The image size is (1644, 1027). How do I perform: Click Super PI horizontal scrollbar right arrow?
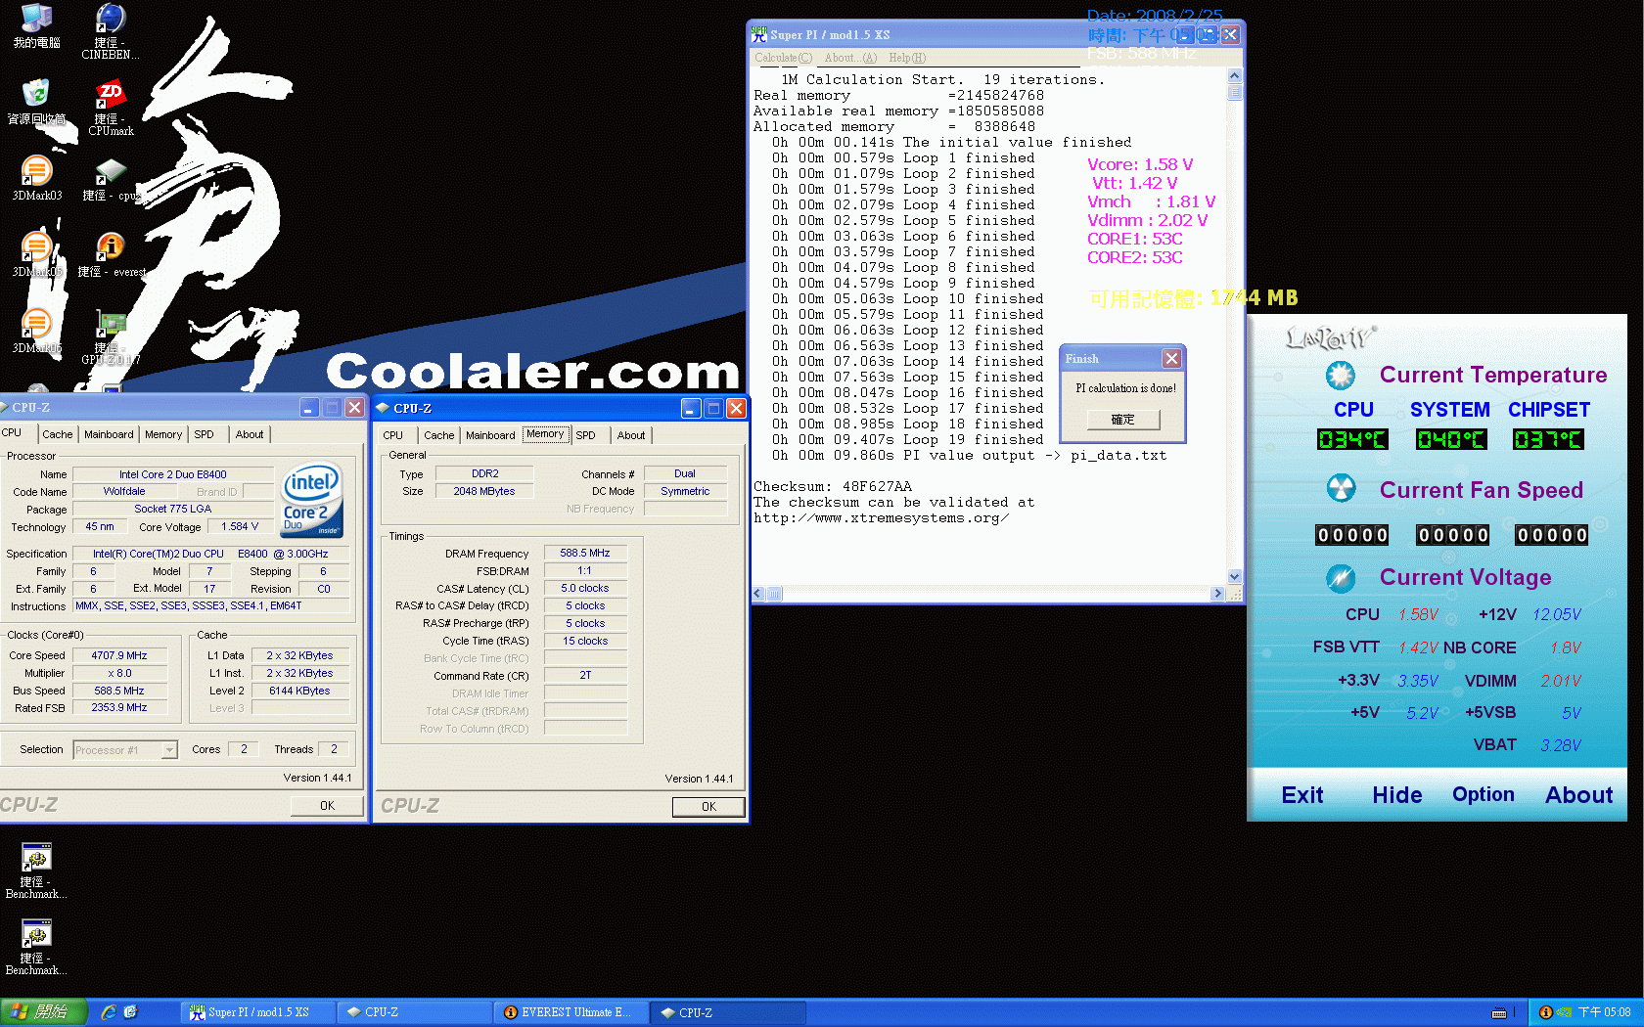(x=1217, y=594)
